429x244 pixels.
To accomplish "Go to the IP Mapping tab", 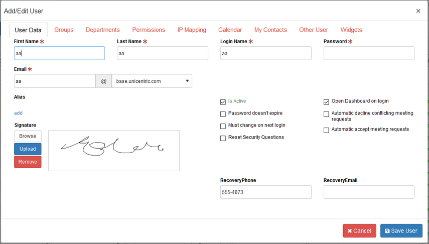I will (192, 30).
